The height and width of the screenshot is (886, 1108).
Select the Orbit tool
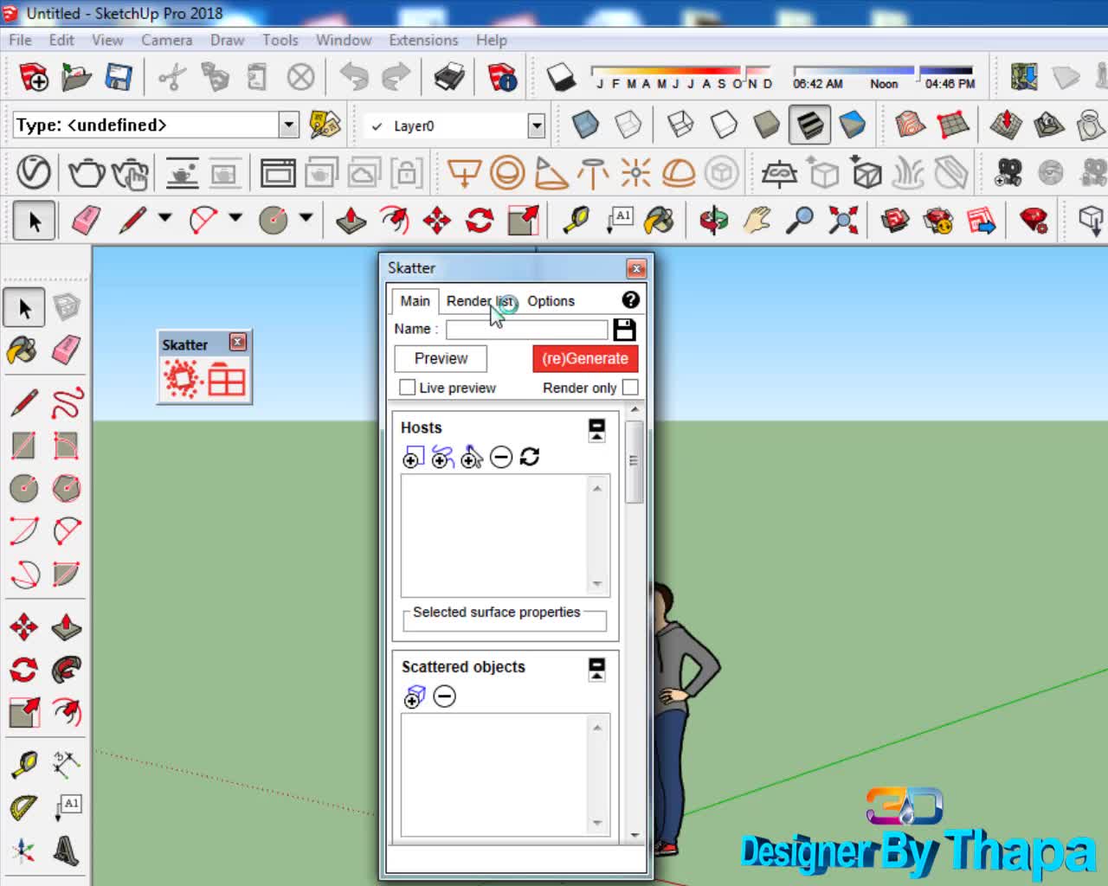714,220
